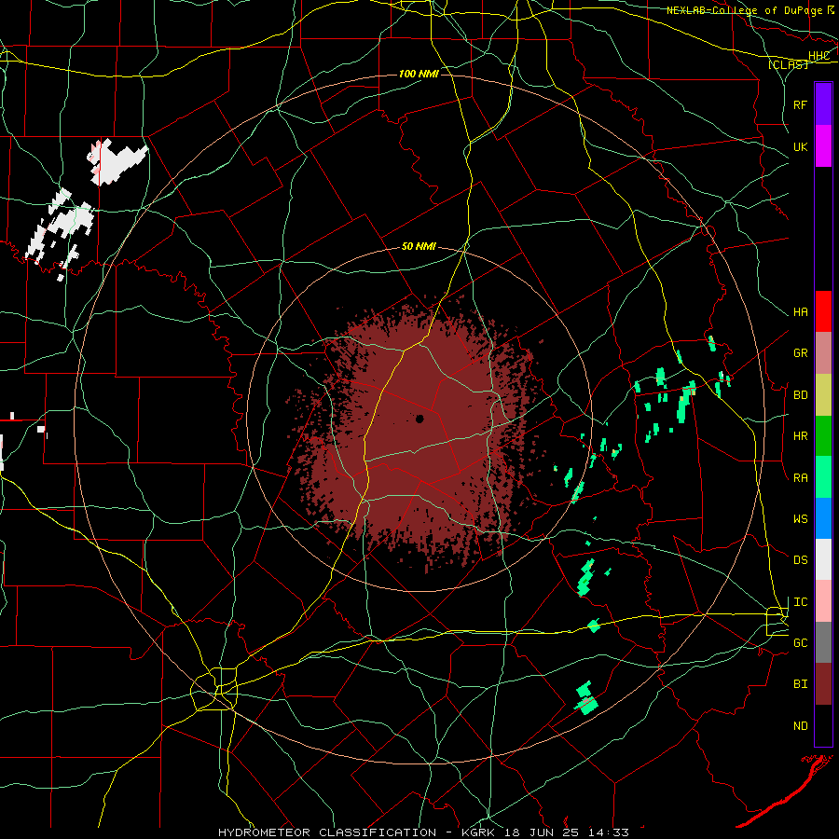Select the dusty pink GR legend swatch
839x839 pixels.
coord(823,353)
